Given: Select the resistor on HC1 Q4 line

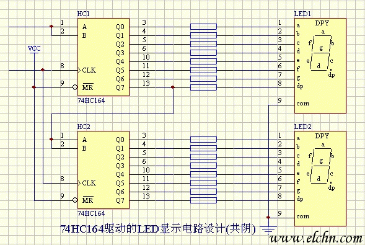Looking at the screenshot, I should click(x=203, y=61).
